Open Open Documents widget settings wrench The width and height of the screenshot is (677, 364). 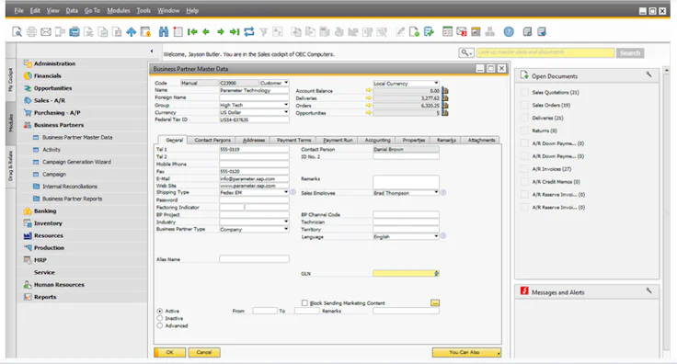[648, 74]
